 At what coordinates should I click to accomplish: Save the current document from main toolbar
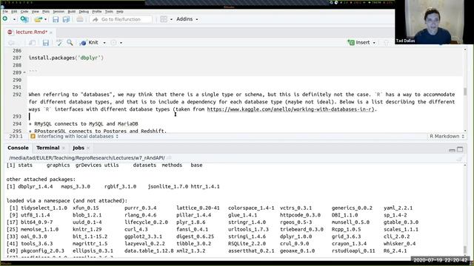click(56, 19)
